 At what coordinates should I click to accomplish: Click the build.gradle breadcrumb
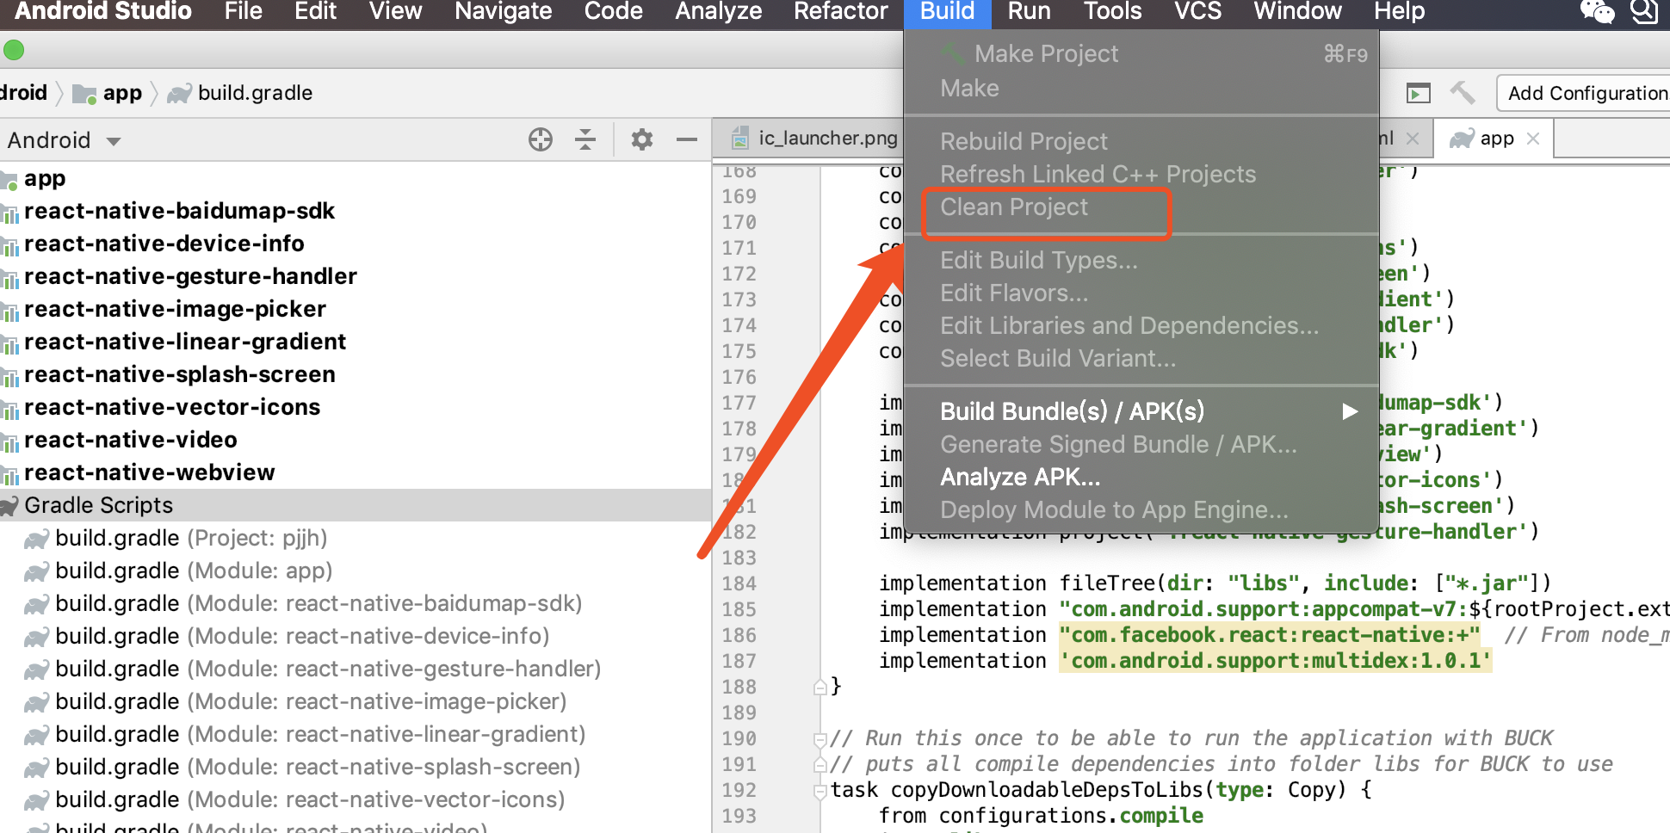[x=240, y=93]
